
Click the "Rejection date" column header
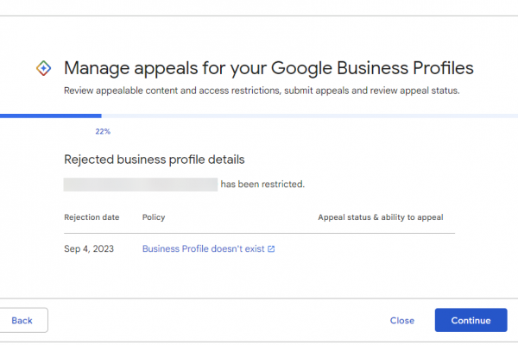coord(92,217)
